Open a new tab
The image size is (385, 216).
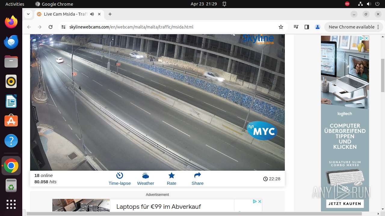pyautogui.click(x=110, y=14)
